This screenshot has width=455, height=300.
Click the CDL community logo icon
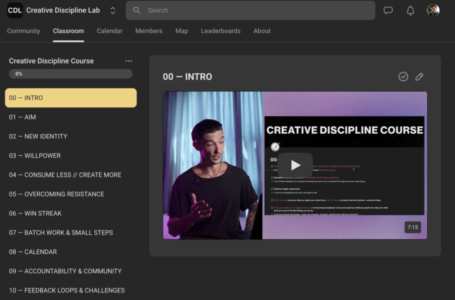pyautogui.click(x=15, y=10)
